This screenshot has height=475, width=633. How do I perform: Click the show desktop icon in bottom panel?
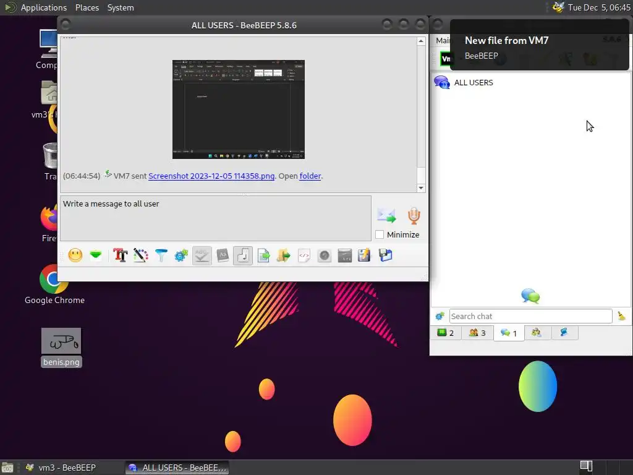click(7, 468)
